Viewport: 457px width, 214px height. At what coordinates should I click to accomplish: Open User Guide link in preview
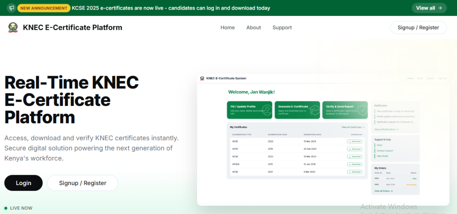pos(382,156)
